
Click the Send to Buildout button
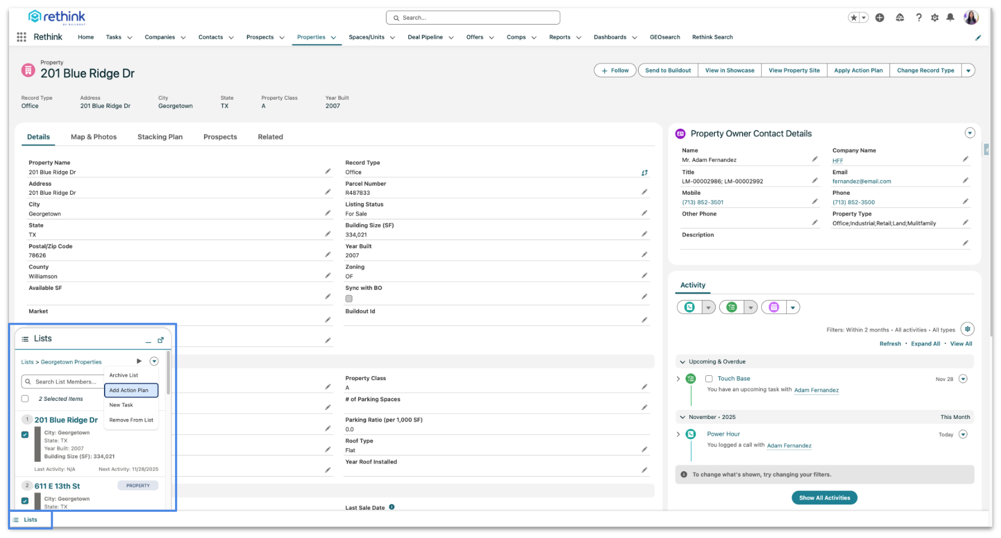pyautogui.click(x=668, y=70)
